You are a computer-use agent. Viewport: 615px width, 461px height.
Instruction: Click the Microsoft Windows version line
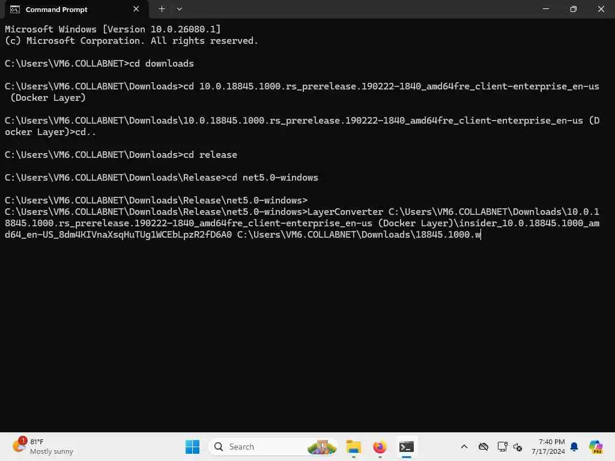click(x=112, y=29)
